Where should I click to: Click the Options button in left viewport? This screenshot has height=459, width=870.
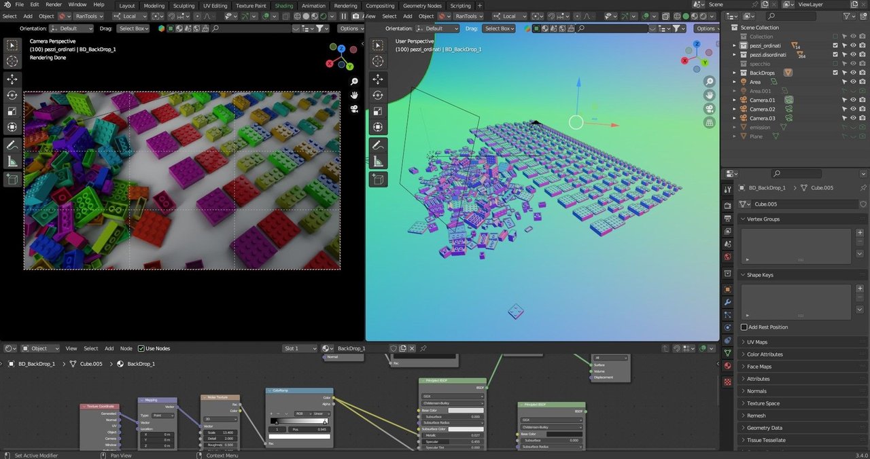[x=351, y=29]
